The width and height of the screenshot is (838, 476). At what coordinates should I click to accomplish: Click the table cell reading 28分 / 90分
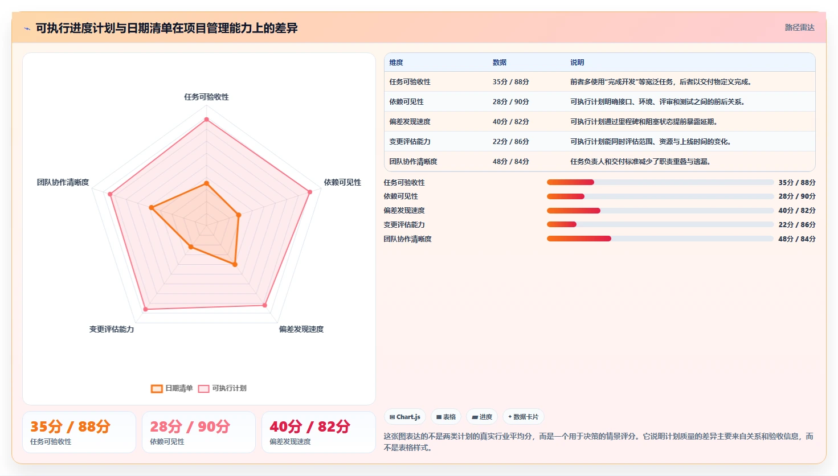[511, 102]
